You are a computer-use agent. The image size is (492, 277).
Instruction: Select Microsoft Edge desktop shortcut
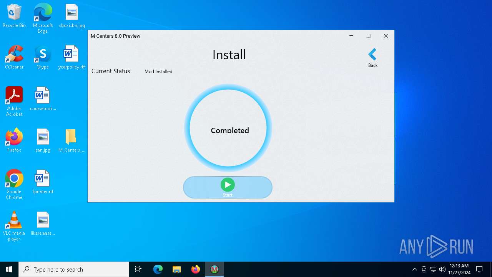tap(43, 18)
